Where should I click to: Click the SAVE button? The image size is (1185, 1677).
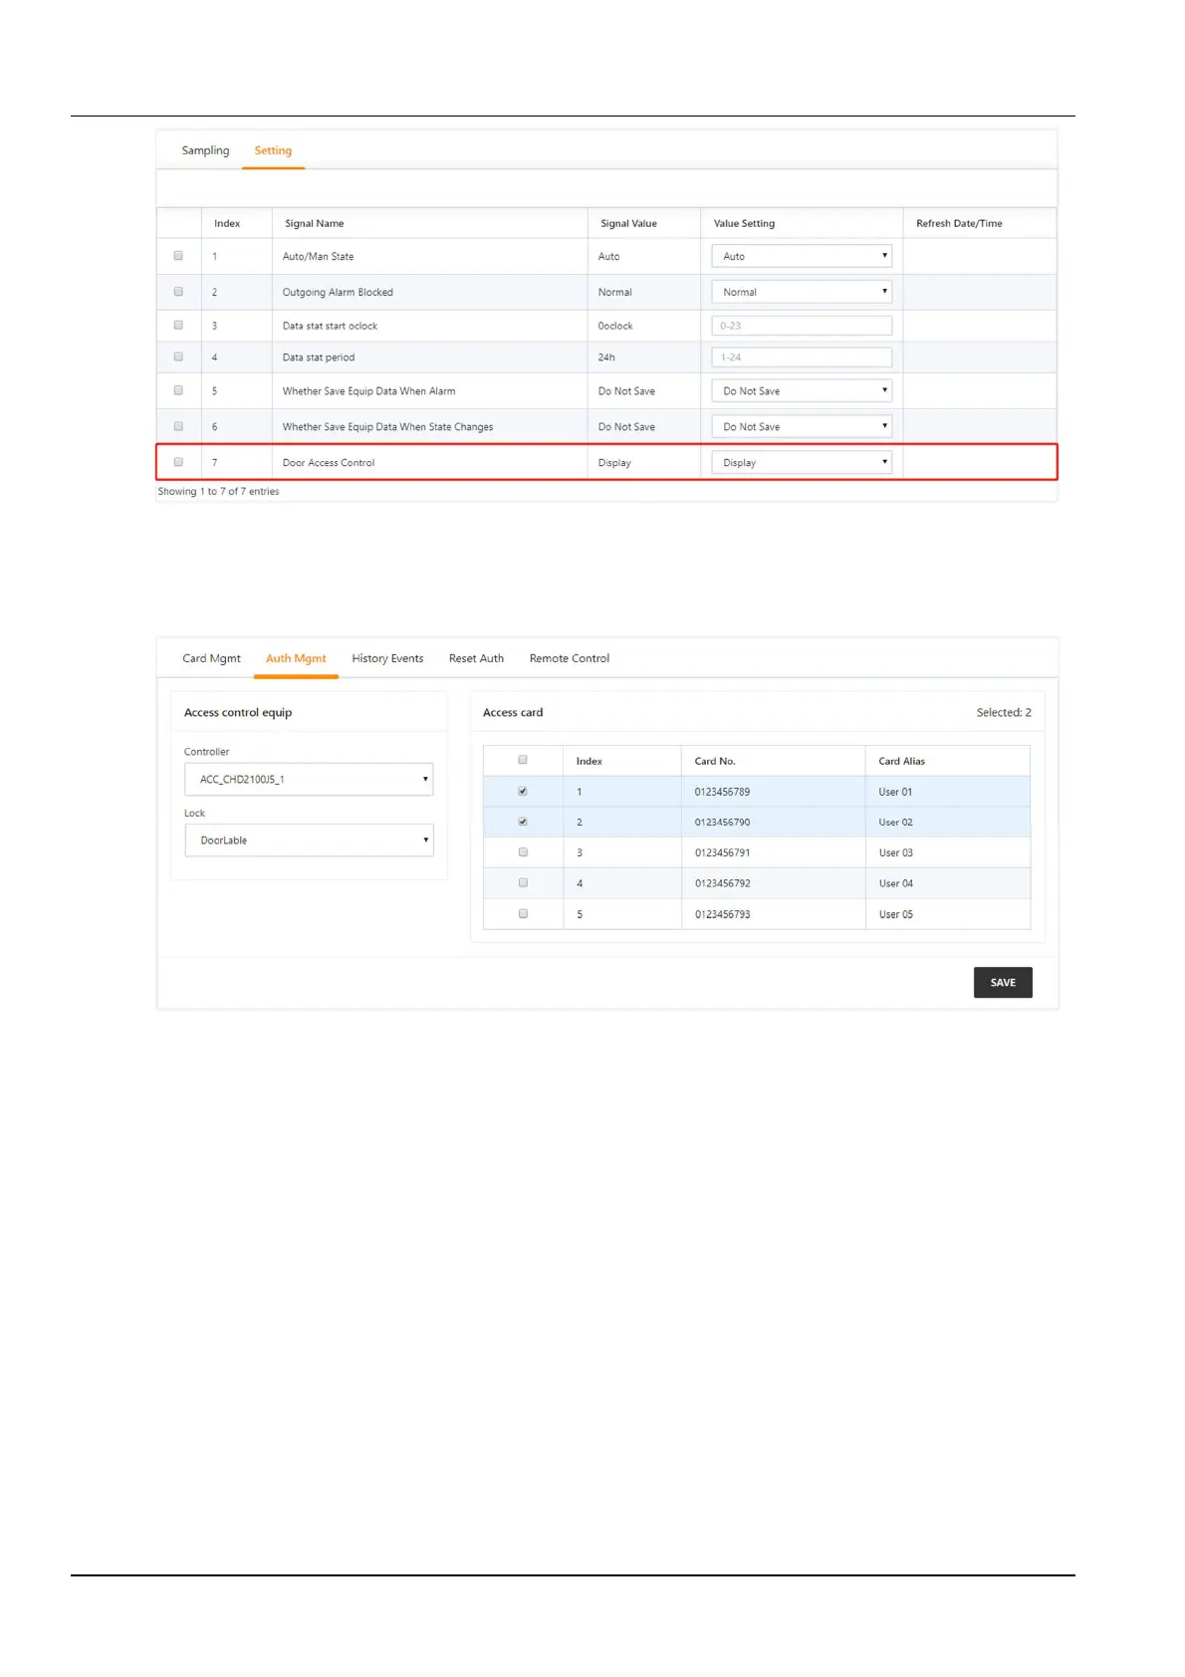coord(1003,982)
